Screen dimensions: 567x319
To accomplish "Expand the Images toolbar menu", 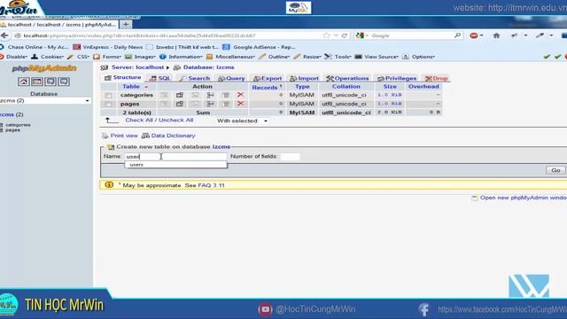I will (141, 57).
